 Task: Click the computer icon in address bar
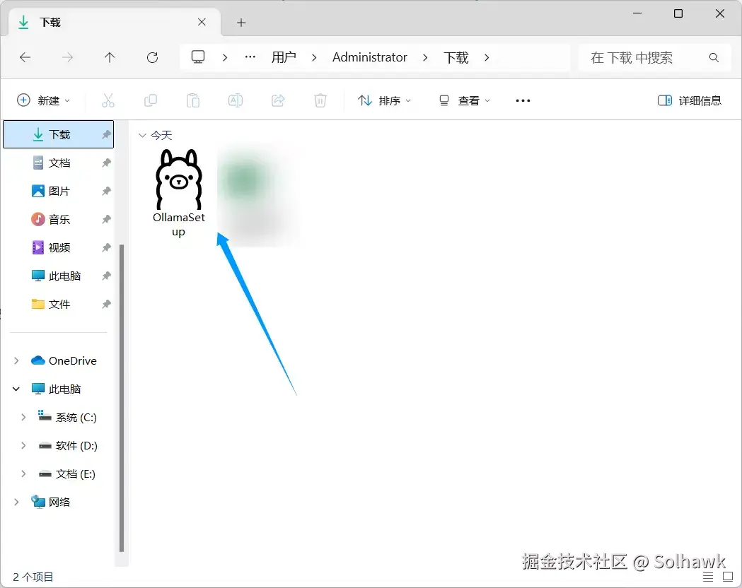coord(198,57)
